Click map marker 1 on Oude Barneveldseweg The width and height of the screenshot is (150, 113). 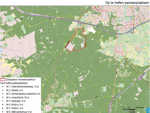coord(49,19)
